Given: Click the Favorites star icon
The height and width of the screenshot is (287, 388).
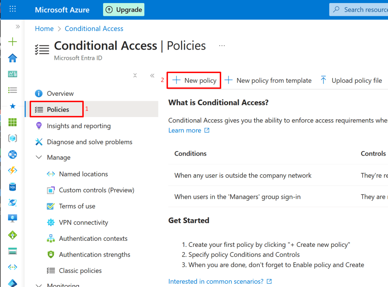Looking at the screenshot, I should [x=13, y=106].
